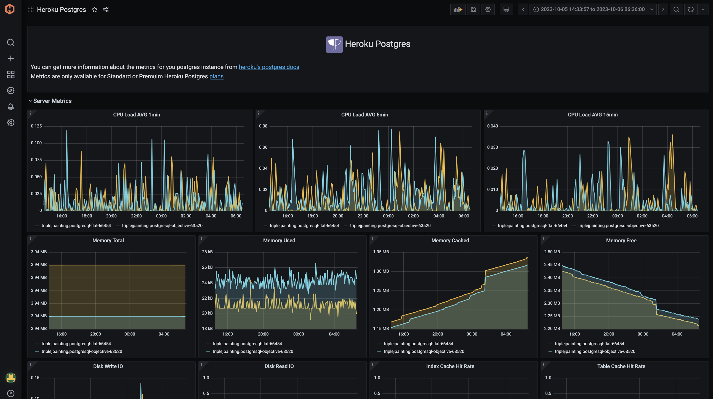Toggle flat-66454 series in CPU 15min legend
713x399 pixels.
[x=532, y=225]
